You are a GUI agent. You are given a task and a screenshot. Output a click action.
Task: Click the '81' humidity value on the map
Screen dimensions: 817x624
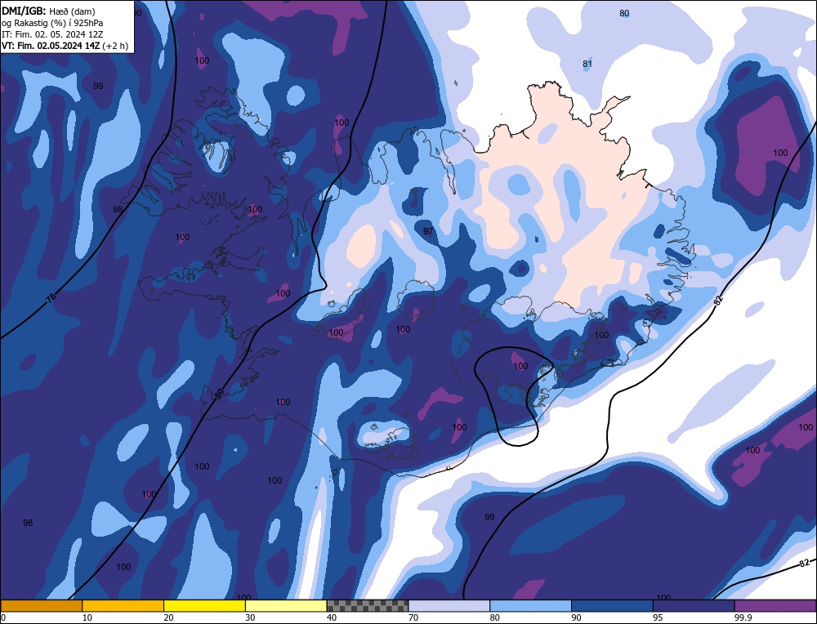pyautogui.click(x=587, y=64)
